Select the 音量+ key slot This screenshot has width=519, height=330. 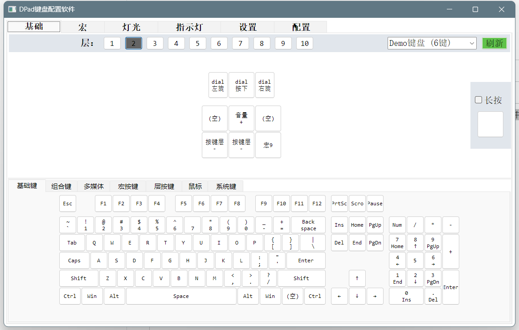pos(241,118)
